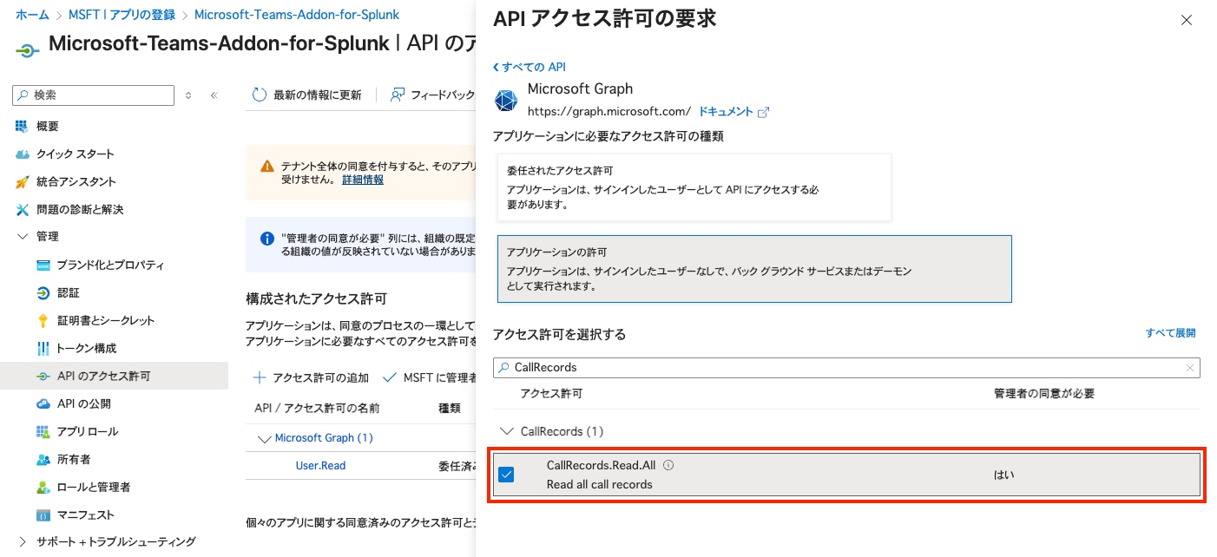This screenshot has height=557, width=1217.
Task: Click the マニフェスト icon
Action: point(43,514)
